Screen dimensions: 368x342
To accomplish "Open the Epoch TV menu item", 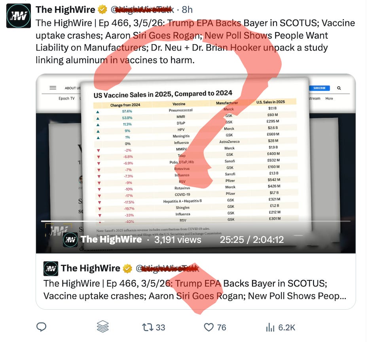I will point(66,98).
